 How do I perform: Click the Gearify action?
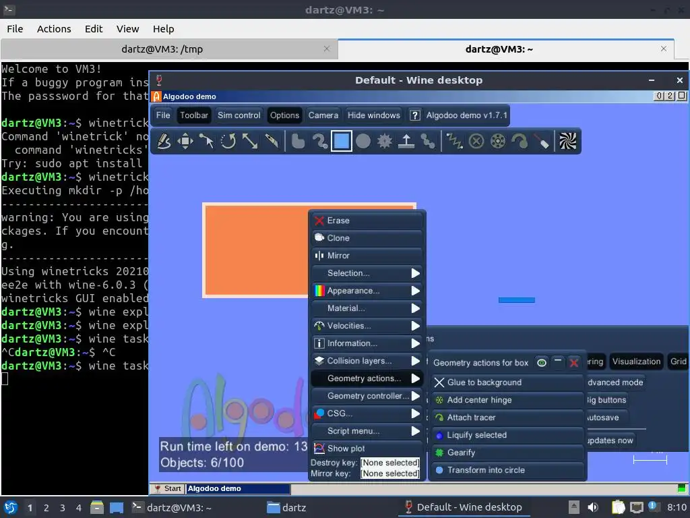[508, 453]
